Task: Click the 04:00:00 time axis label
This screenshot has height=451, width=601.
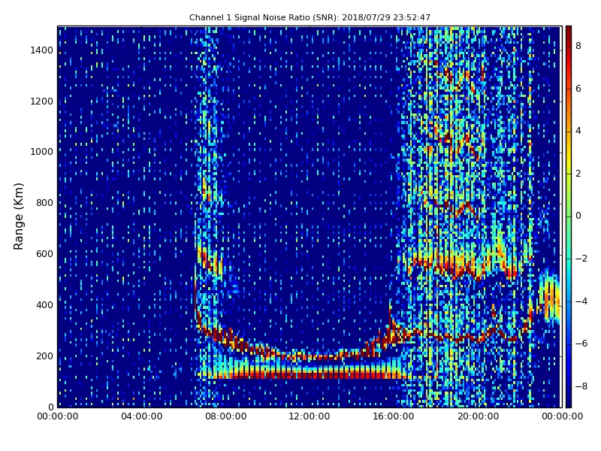Action: point(141,416)
